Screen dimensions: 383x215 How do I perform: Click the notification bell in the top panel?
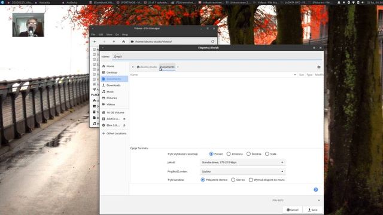point(339,2)
